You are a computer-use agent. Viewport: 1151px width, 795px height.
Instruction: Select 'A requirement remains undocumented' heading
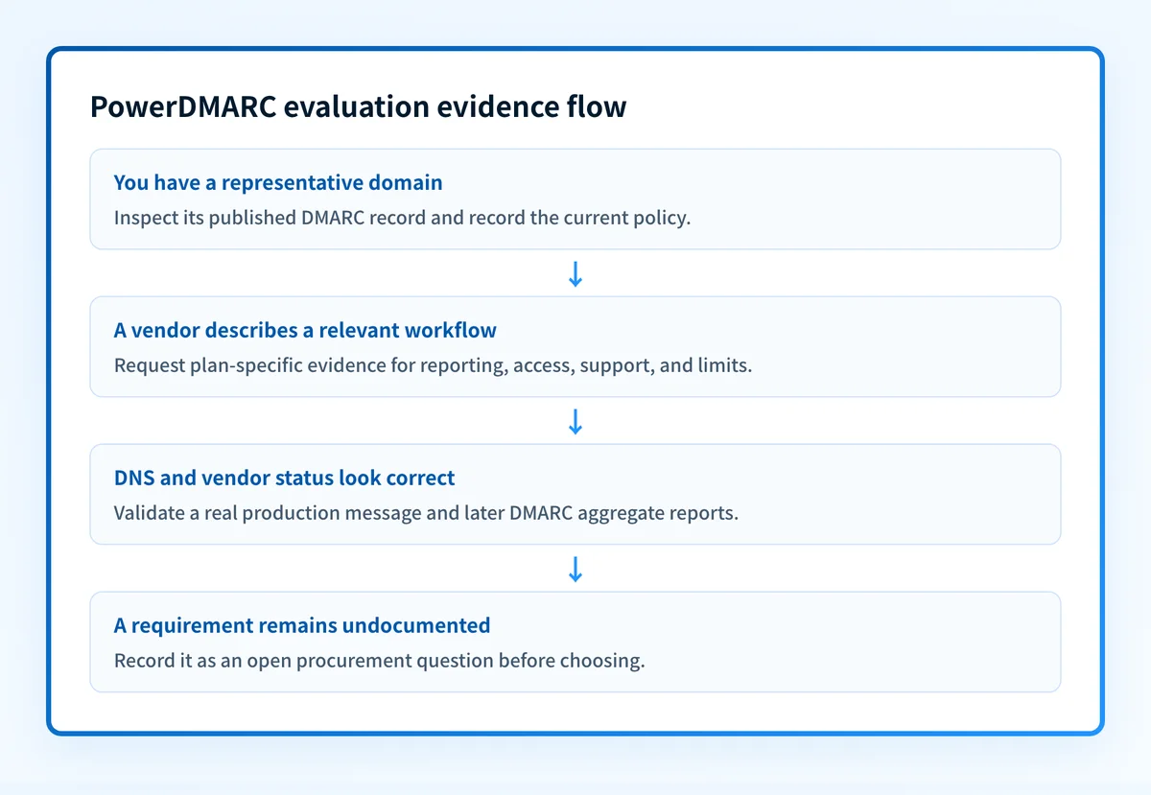point(302,625)
